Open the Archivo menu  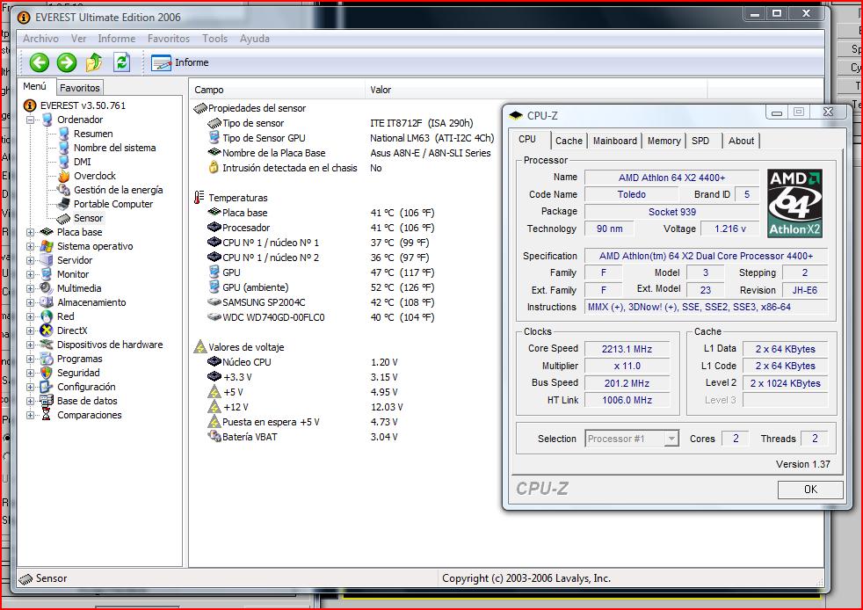pyautogui.click(x=40, y=39)
